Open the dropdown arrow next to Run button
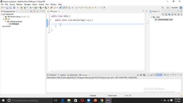Viewport: 183px width, 103px height. pyautogui.click(x=38, y=8)
